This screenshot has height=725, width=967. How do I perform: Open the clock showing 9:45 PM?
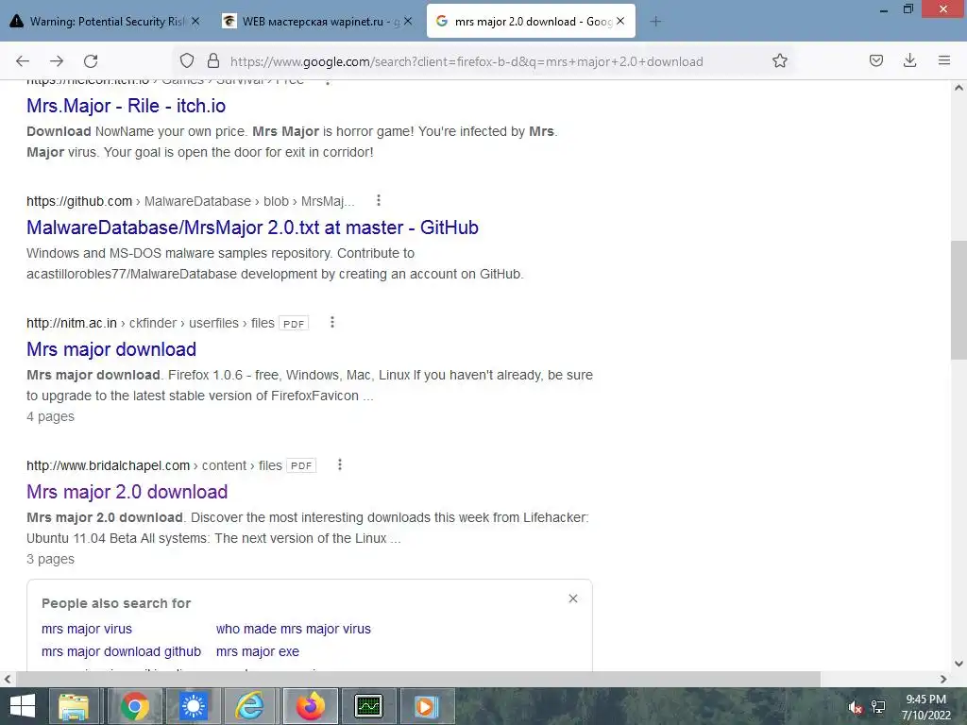(x=925, y=706)
